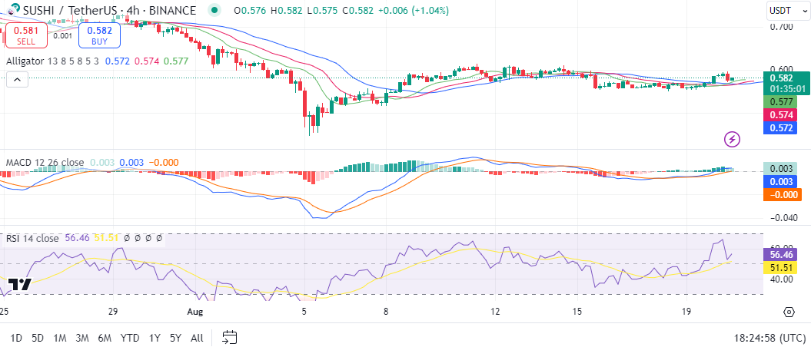Click the 29 date on time axis
The height and width of the screenshot is (347, 811).
[114, 312]
